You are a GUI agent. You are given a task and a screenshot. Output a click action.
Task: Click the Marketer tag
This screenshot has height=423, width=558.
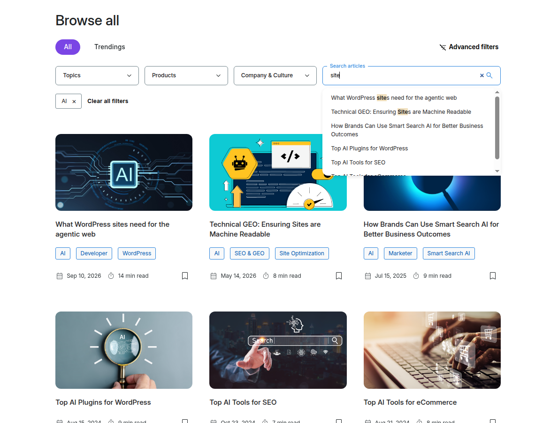(400, 253)
